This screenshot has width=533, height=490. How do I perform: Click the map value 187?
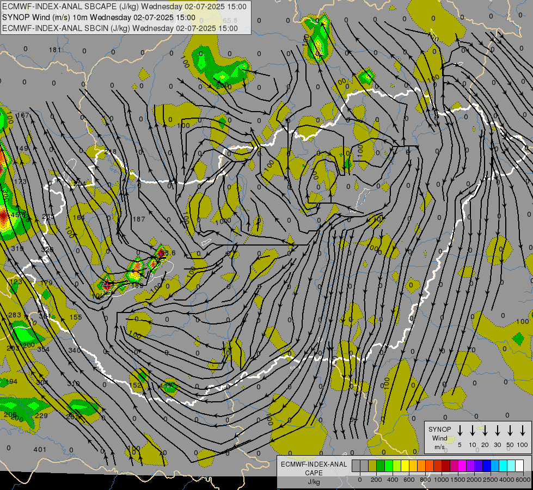[139, 219]
